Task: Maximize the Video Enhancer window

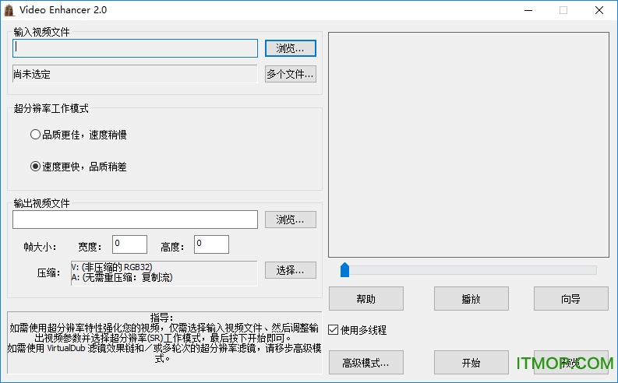Action: click(563, 10)
